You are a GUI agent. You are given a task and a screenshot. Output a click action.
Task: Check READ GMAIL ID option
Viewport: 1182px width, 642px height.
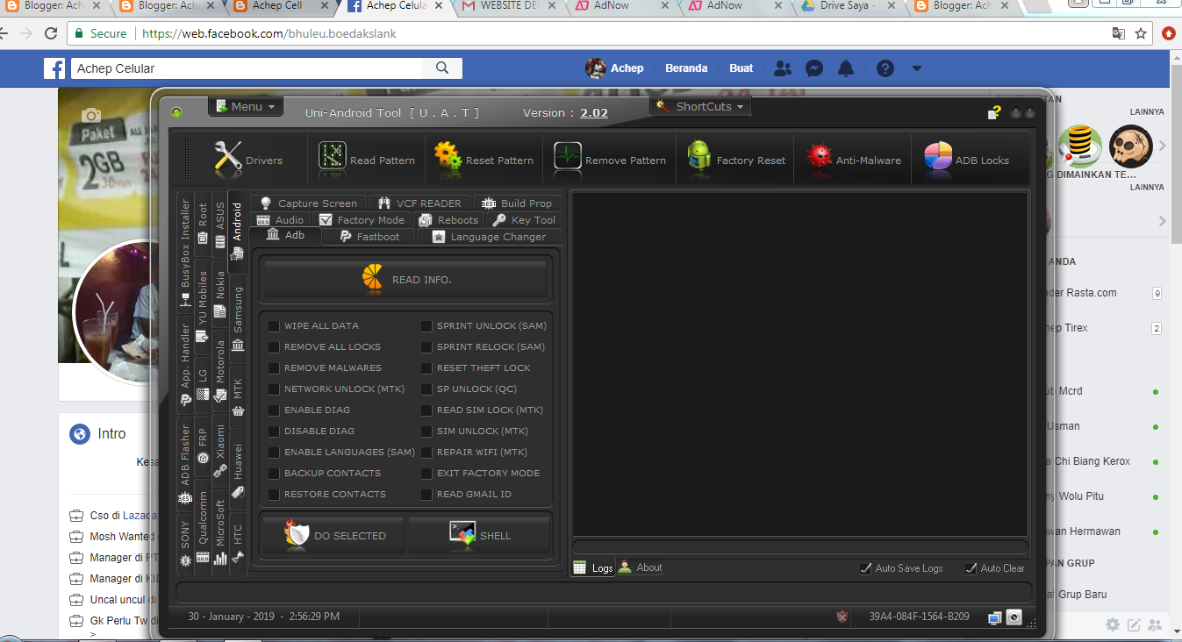426,495
